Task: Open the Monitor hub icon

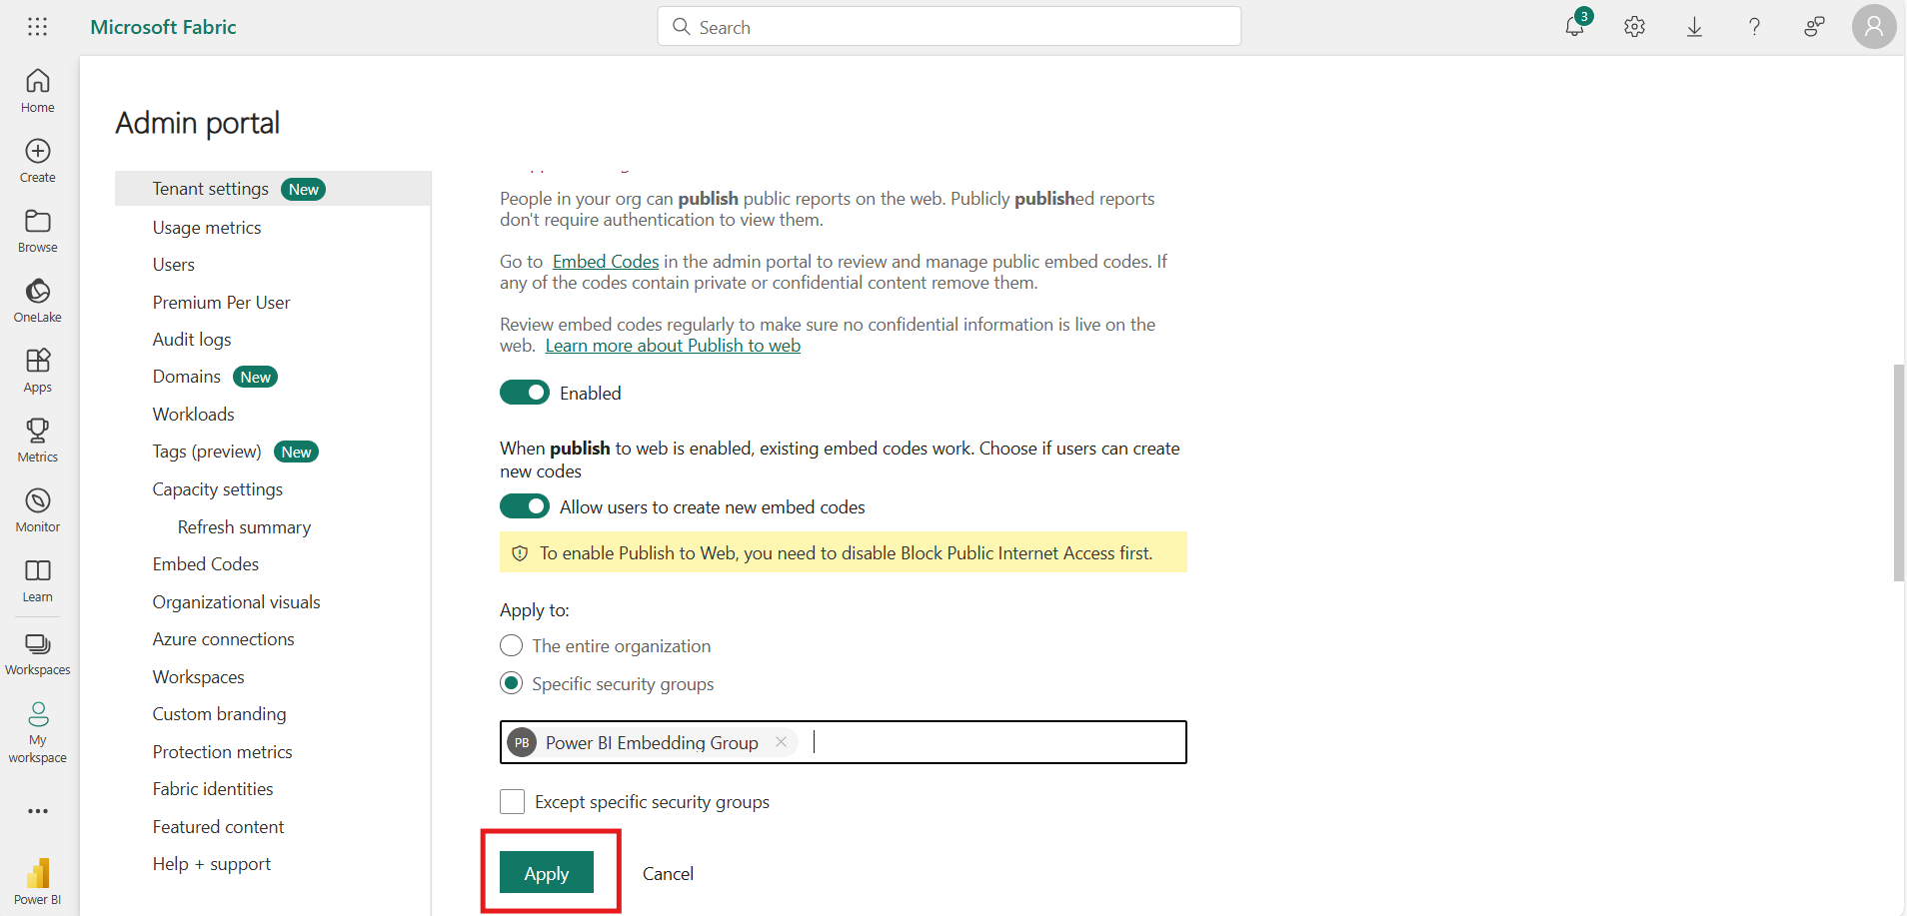Action: tap(38, 509)
